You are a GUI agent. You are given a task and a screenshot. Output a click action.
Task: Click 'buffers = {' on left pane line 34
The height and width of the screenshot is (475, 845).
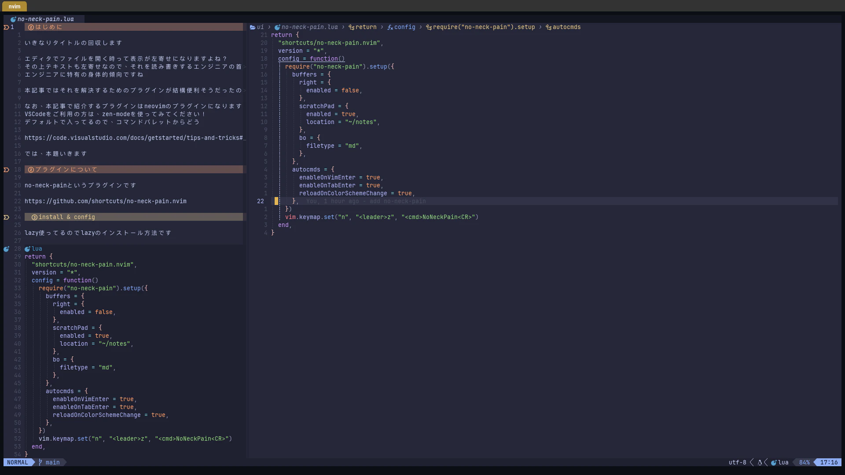pos(65,296)
